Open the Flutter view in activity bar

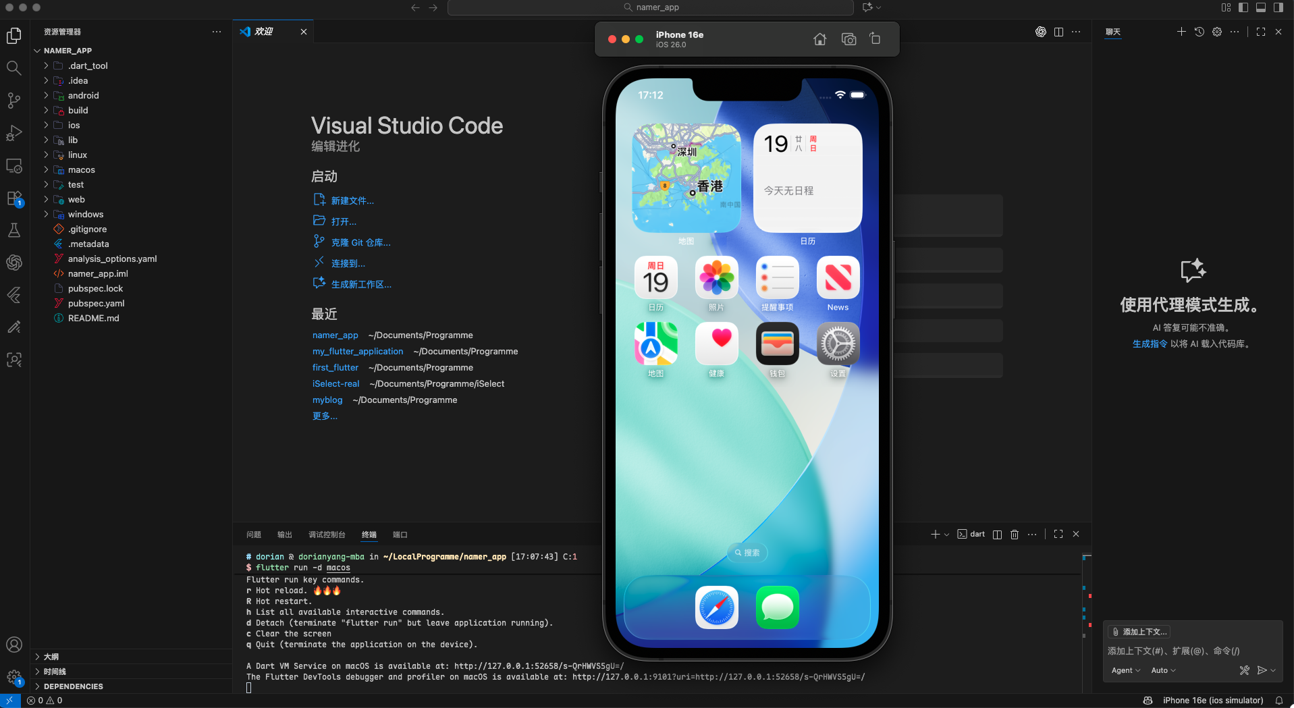click(14, 295)
